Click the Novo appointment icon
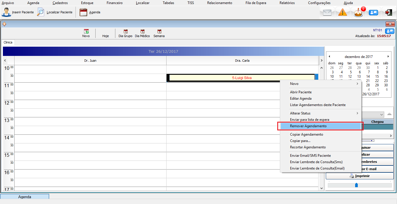The height and width of the screenshot is (204, 397). 86,32
